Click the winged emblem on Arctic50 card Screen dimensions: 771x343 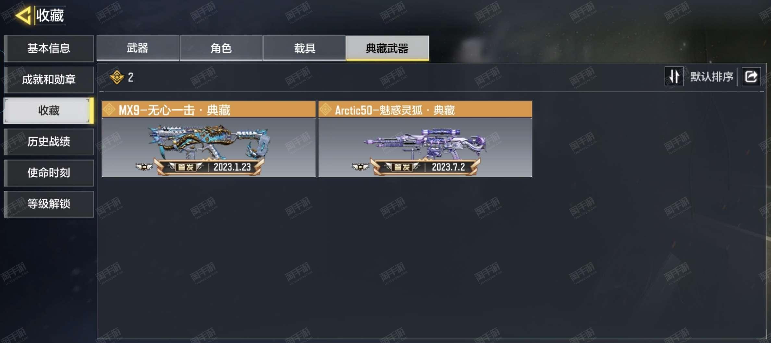[x=360, y=167]
